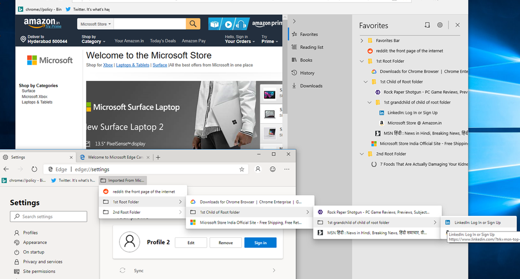
Task: Collapse the hub pane with the chevron arrow
Action: click(x=294, y=21)
